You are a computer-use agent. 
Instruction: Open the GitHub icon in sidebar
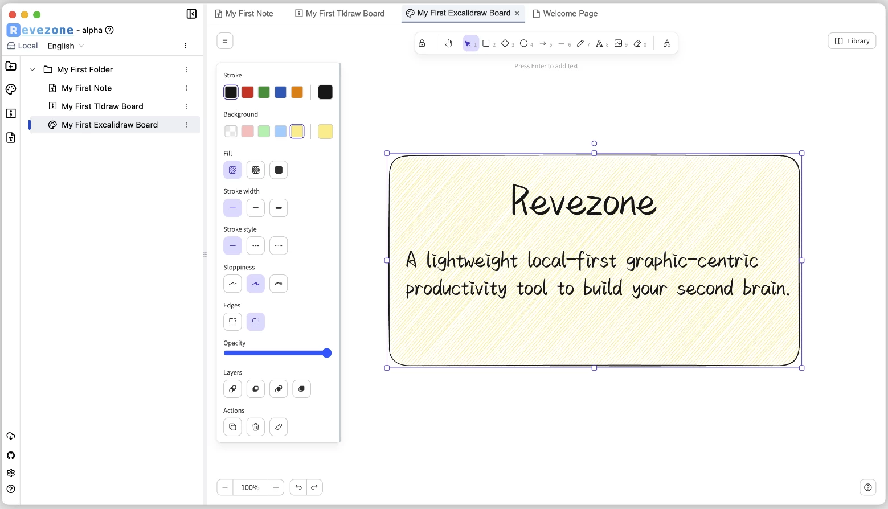[x=11, y=455]
